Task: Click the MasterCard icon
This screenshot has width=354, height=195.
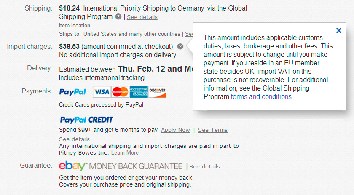Action: point(120,92)
